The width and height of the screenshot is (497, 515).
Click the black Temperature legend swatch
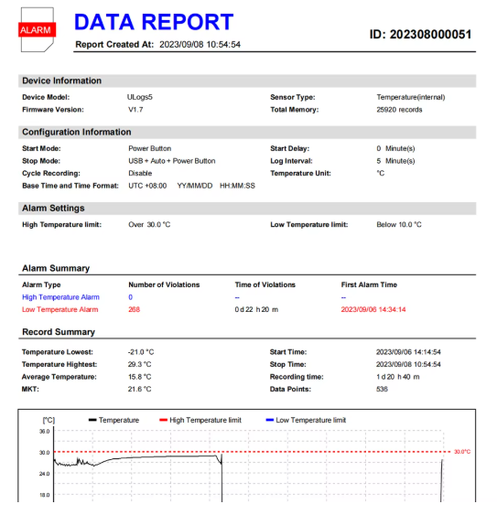[x=92, y=420]
